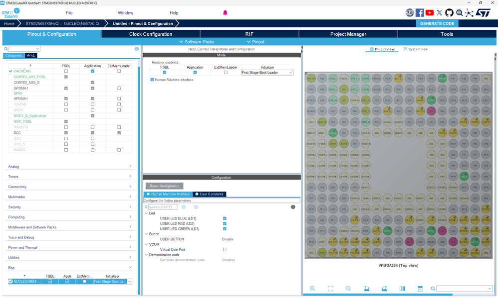Screen dimensions: 498x298
Task: Switch to Project Manager tab
Action: [x=348, y=34]
